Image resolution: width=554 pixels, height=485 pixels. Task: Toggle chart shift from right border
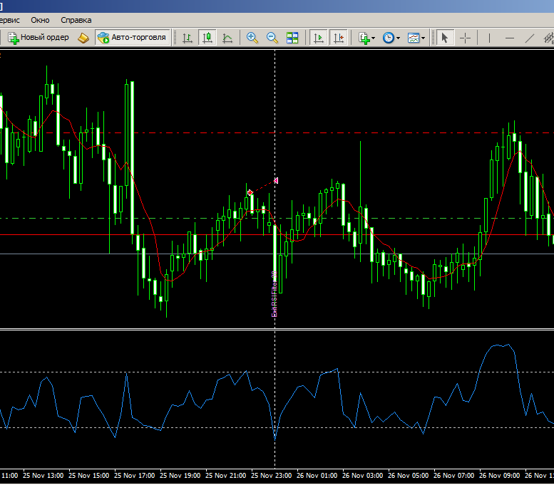point(339,38)
